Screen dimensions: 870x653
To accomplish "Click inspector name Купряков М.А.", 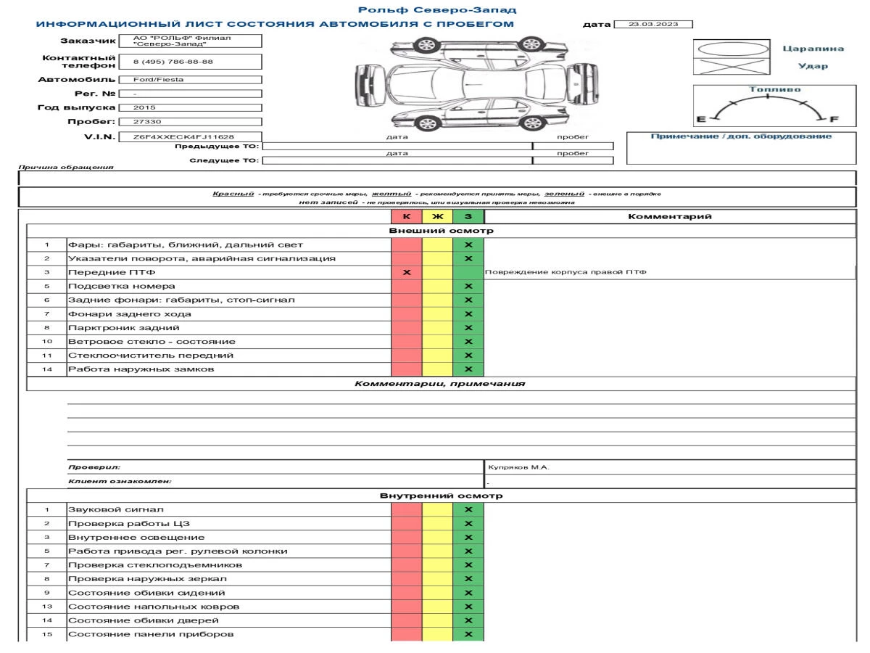I will (x=518, y=467).
